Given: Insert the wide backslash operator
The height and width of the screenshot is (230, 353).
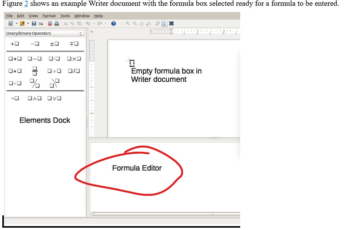Looking at the screenshot, I should (55, 83).
